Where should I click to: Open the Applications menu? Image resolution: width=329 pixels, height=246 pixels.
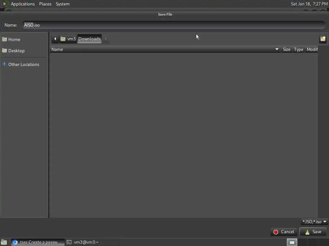[x=23, y=4]
